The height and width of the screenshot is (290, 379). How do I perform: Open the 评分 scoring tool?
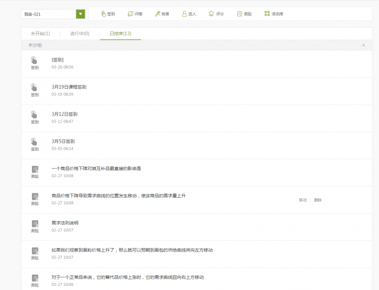point(216,14)
